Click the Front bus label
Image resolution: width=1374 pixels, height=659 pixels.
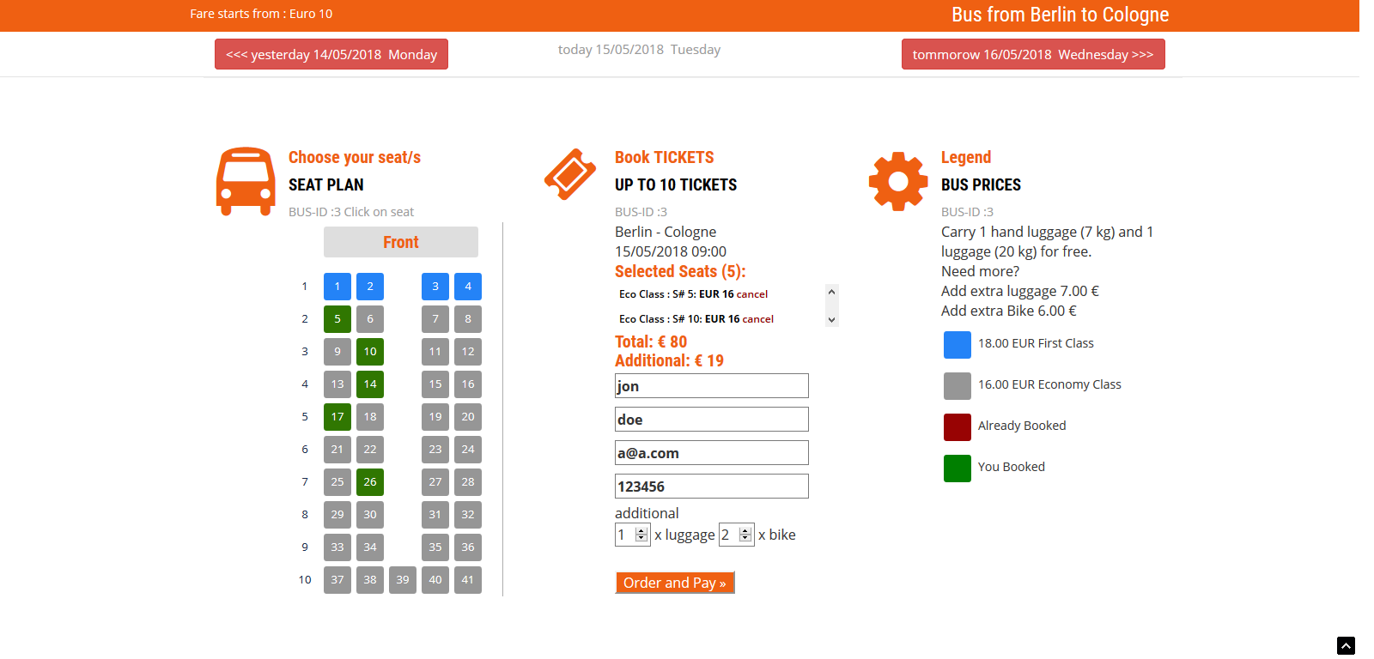[401, 242]
